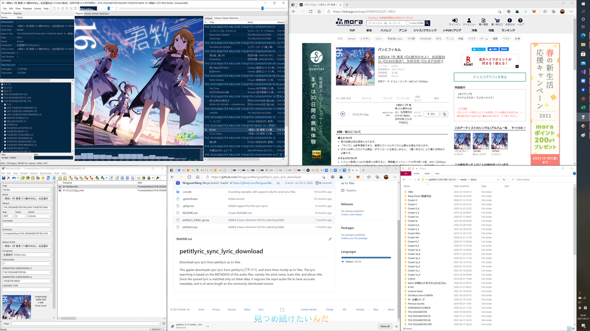Viewport: 590px width, 331px height.
Task: Click the Edge icon on the taskbar
Action: (583, 36)
